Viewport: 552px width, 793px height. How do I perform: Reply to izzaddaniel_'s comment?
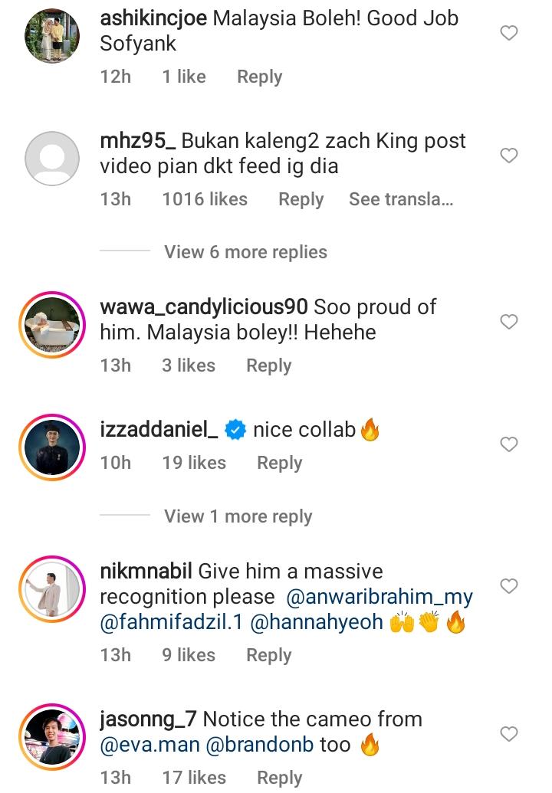coord(279,463)
